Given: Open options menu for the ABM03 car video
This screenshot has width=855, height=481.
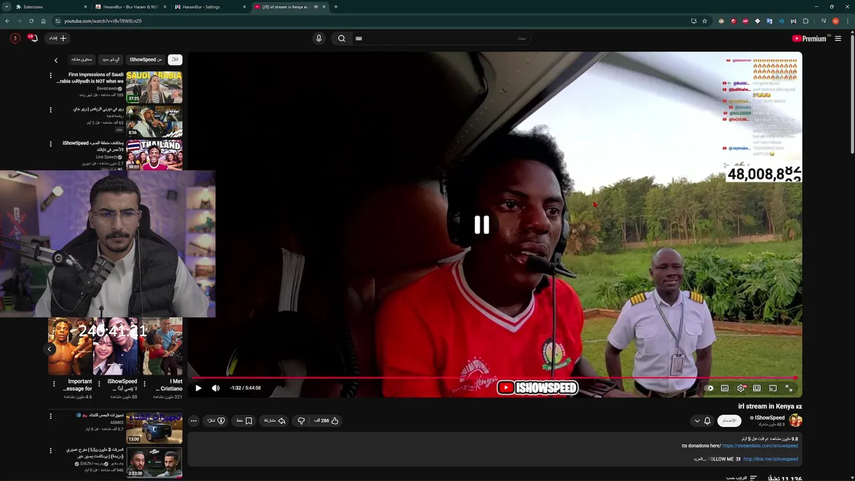Looking at the screenshot, I should [50, 416].
